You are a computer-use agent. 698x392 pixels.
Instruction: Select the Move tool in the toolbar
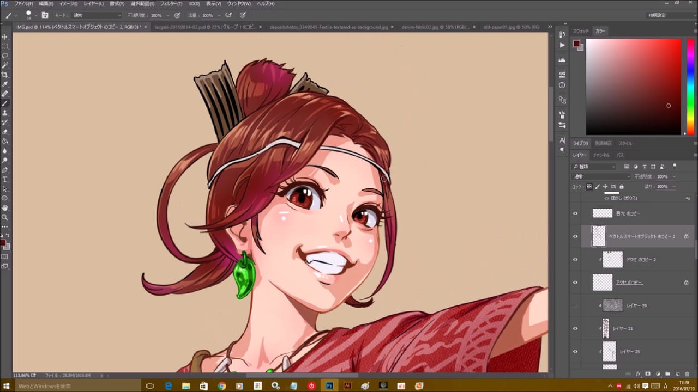click(5, 36)
